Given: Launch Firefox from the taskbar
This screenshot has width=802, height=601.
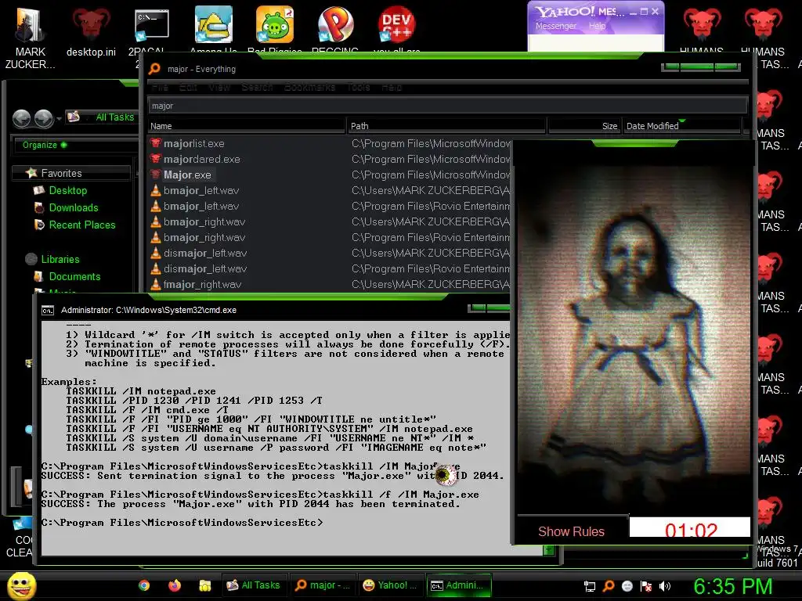Looking at the screenshot, I should pos(175,585).
